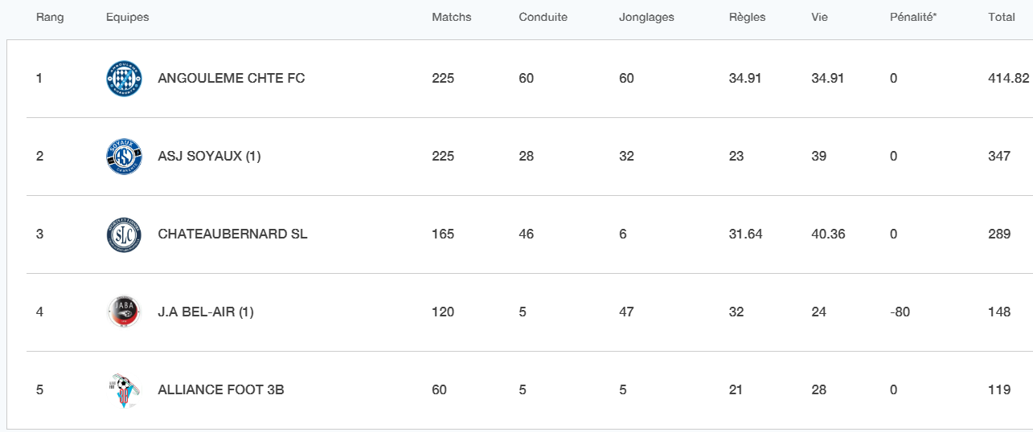Click the Alliance Foot 3B club logo
Image resolution: width=1033 pixels, height=432 pixels.
click(x=124, y=390)
